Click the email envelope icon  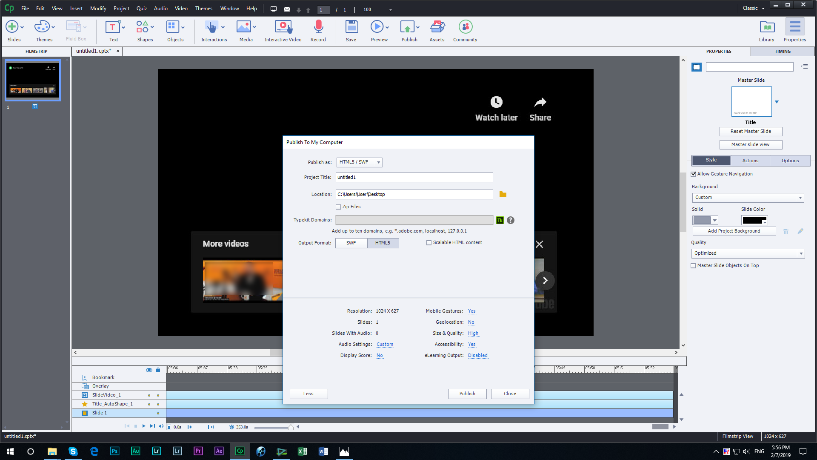(287, 9)
